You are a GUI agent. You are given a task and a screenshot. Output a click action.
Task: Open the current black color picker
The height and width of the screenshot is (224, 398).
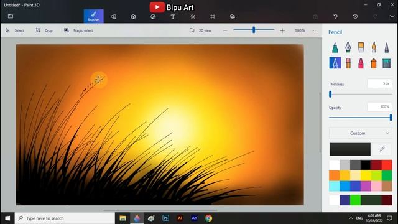350,149
